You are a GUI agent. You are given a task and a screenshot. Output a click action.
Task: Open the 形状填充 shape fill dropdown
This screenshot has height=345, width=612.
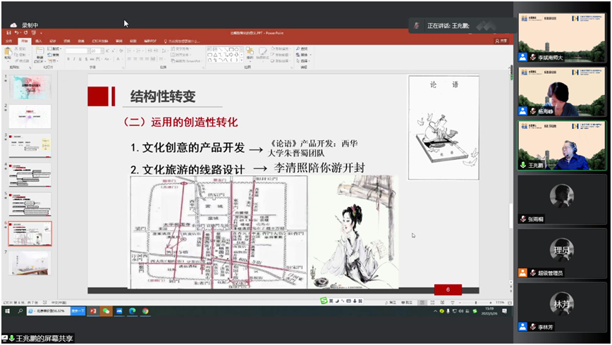(x=280, y=49)
